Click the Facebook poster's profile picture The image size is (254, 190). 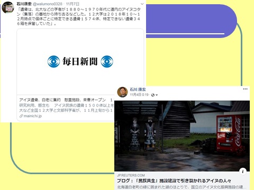tap(122, 92)
